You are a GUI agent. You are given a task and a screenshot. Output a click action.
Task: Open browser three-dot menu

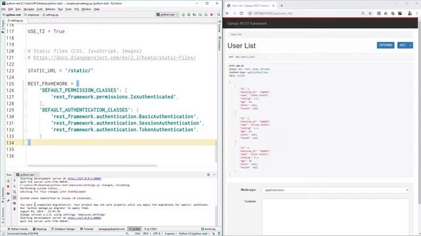point(417,13)
